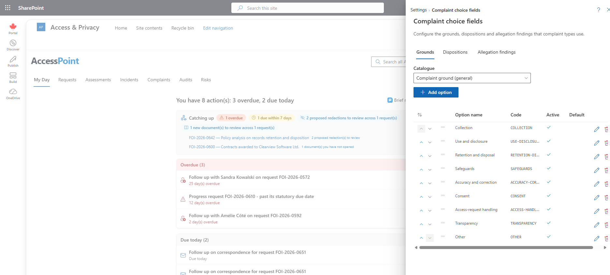Click the sort order icon in table header

(420, 115)
